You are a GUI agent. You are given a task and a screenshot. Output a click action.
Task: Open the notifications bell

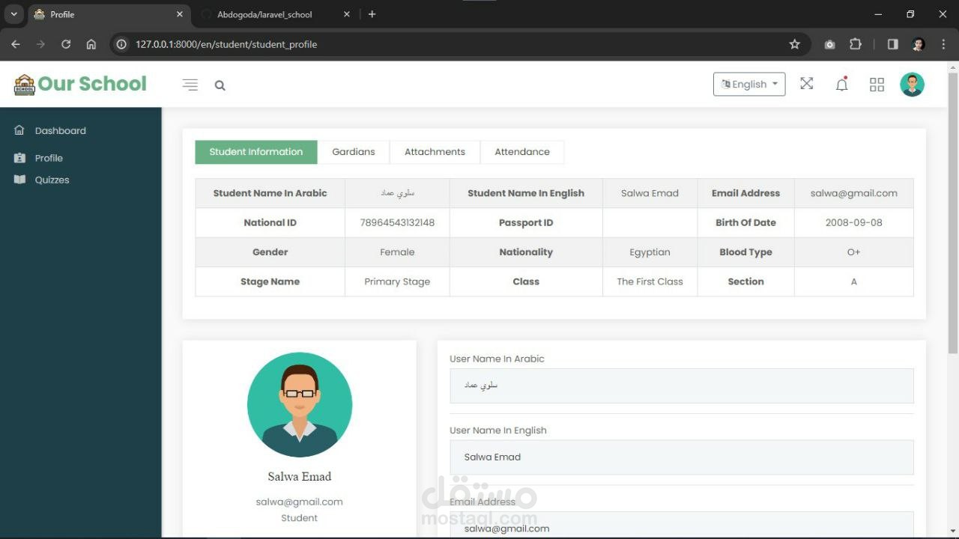(841, 84)
